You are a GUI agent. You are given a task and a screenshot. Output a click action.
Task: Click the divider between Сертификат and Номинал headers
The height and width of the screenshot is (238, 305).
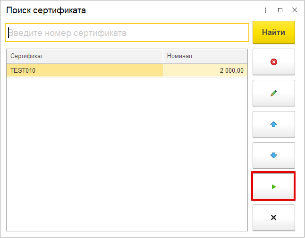tap(163, 56)
